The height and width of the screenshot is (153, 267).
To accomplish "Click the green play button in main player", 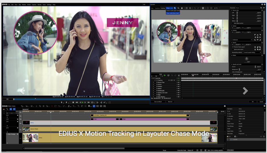I will 83,102.
